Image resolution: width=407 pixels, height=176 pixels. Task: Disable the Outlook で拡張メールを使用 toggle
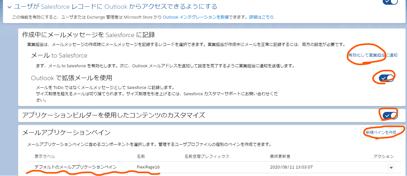point(386,78)
